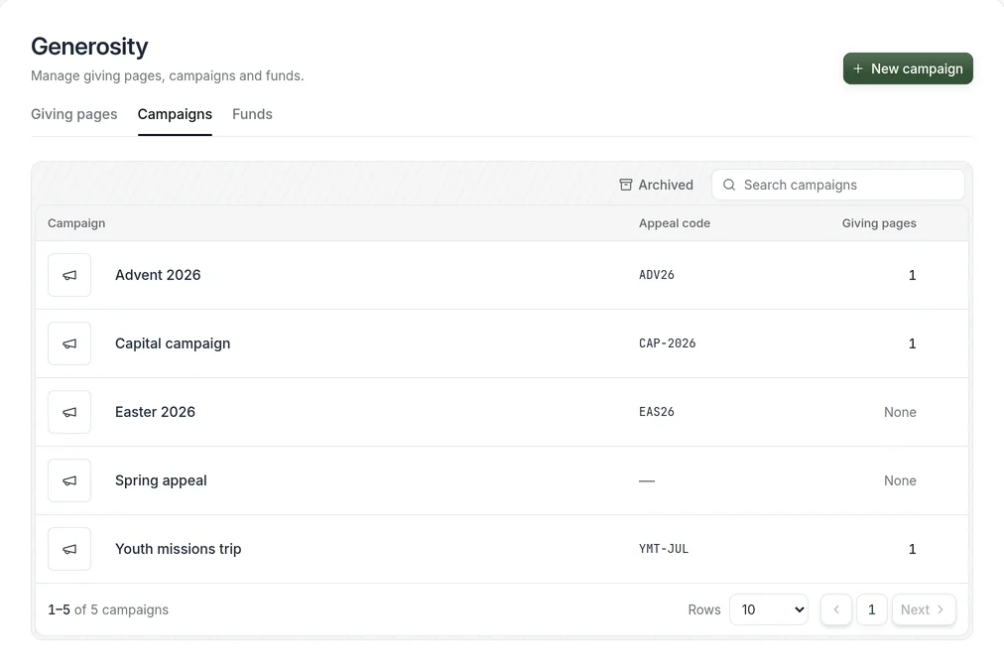Click Easter 2026 giving pages None value

tap(900, 412)
